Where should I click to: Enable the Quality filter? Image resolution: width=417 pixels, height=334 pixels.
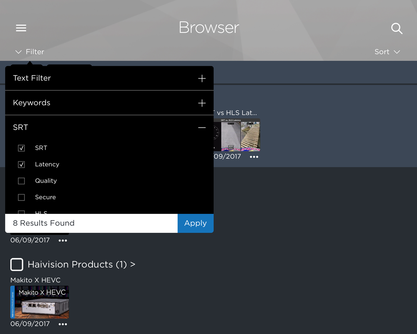pyautogui.click(x=21, y=181)
